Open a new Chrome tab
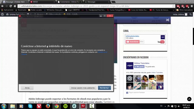 pos(113,2)
